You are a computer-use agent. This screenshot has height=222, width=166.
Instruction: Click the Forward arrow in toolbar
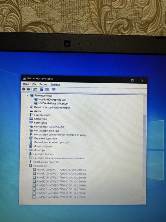[x=28, y=89]
